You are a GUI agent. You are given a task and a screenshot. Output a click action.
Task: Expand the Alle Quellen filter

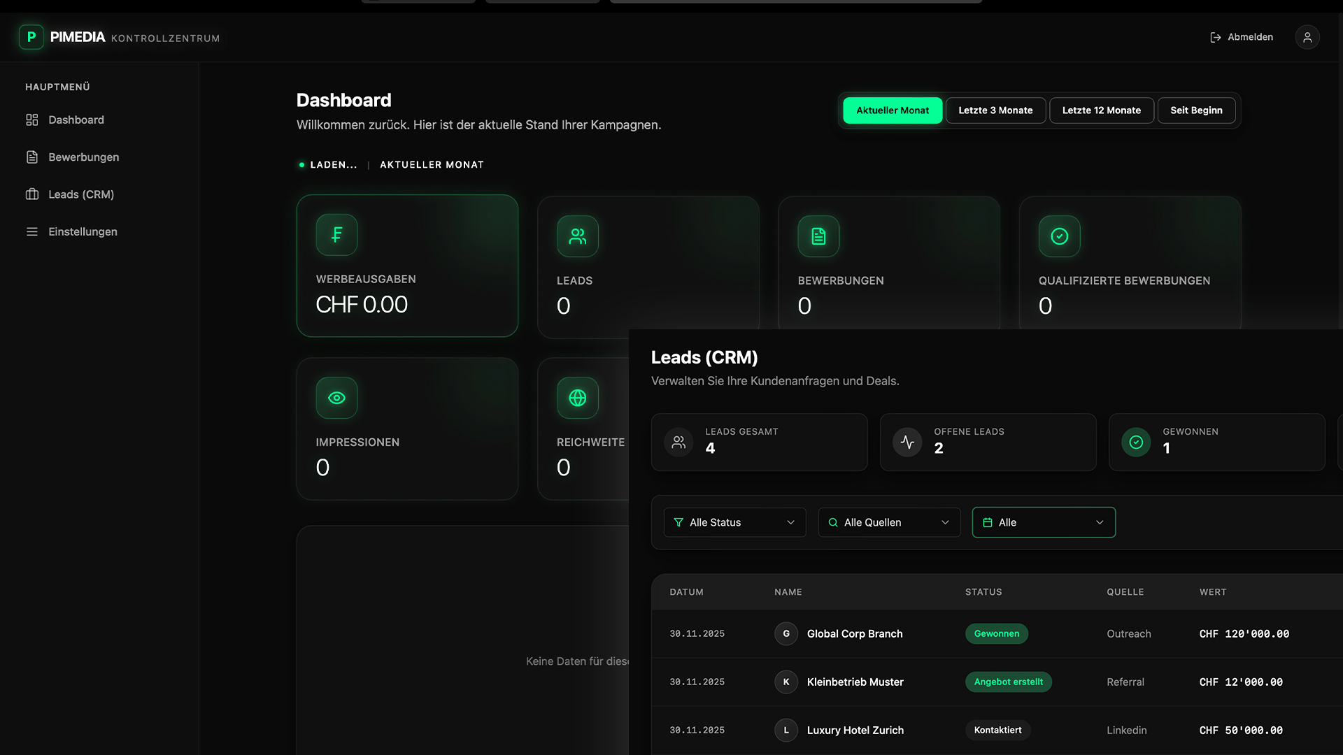point(888,522)
